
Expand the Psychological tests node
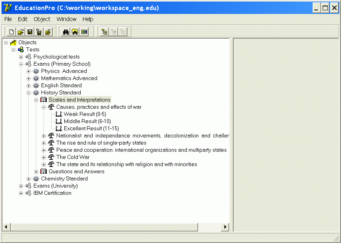pos(21,57)
